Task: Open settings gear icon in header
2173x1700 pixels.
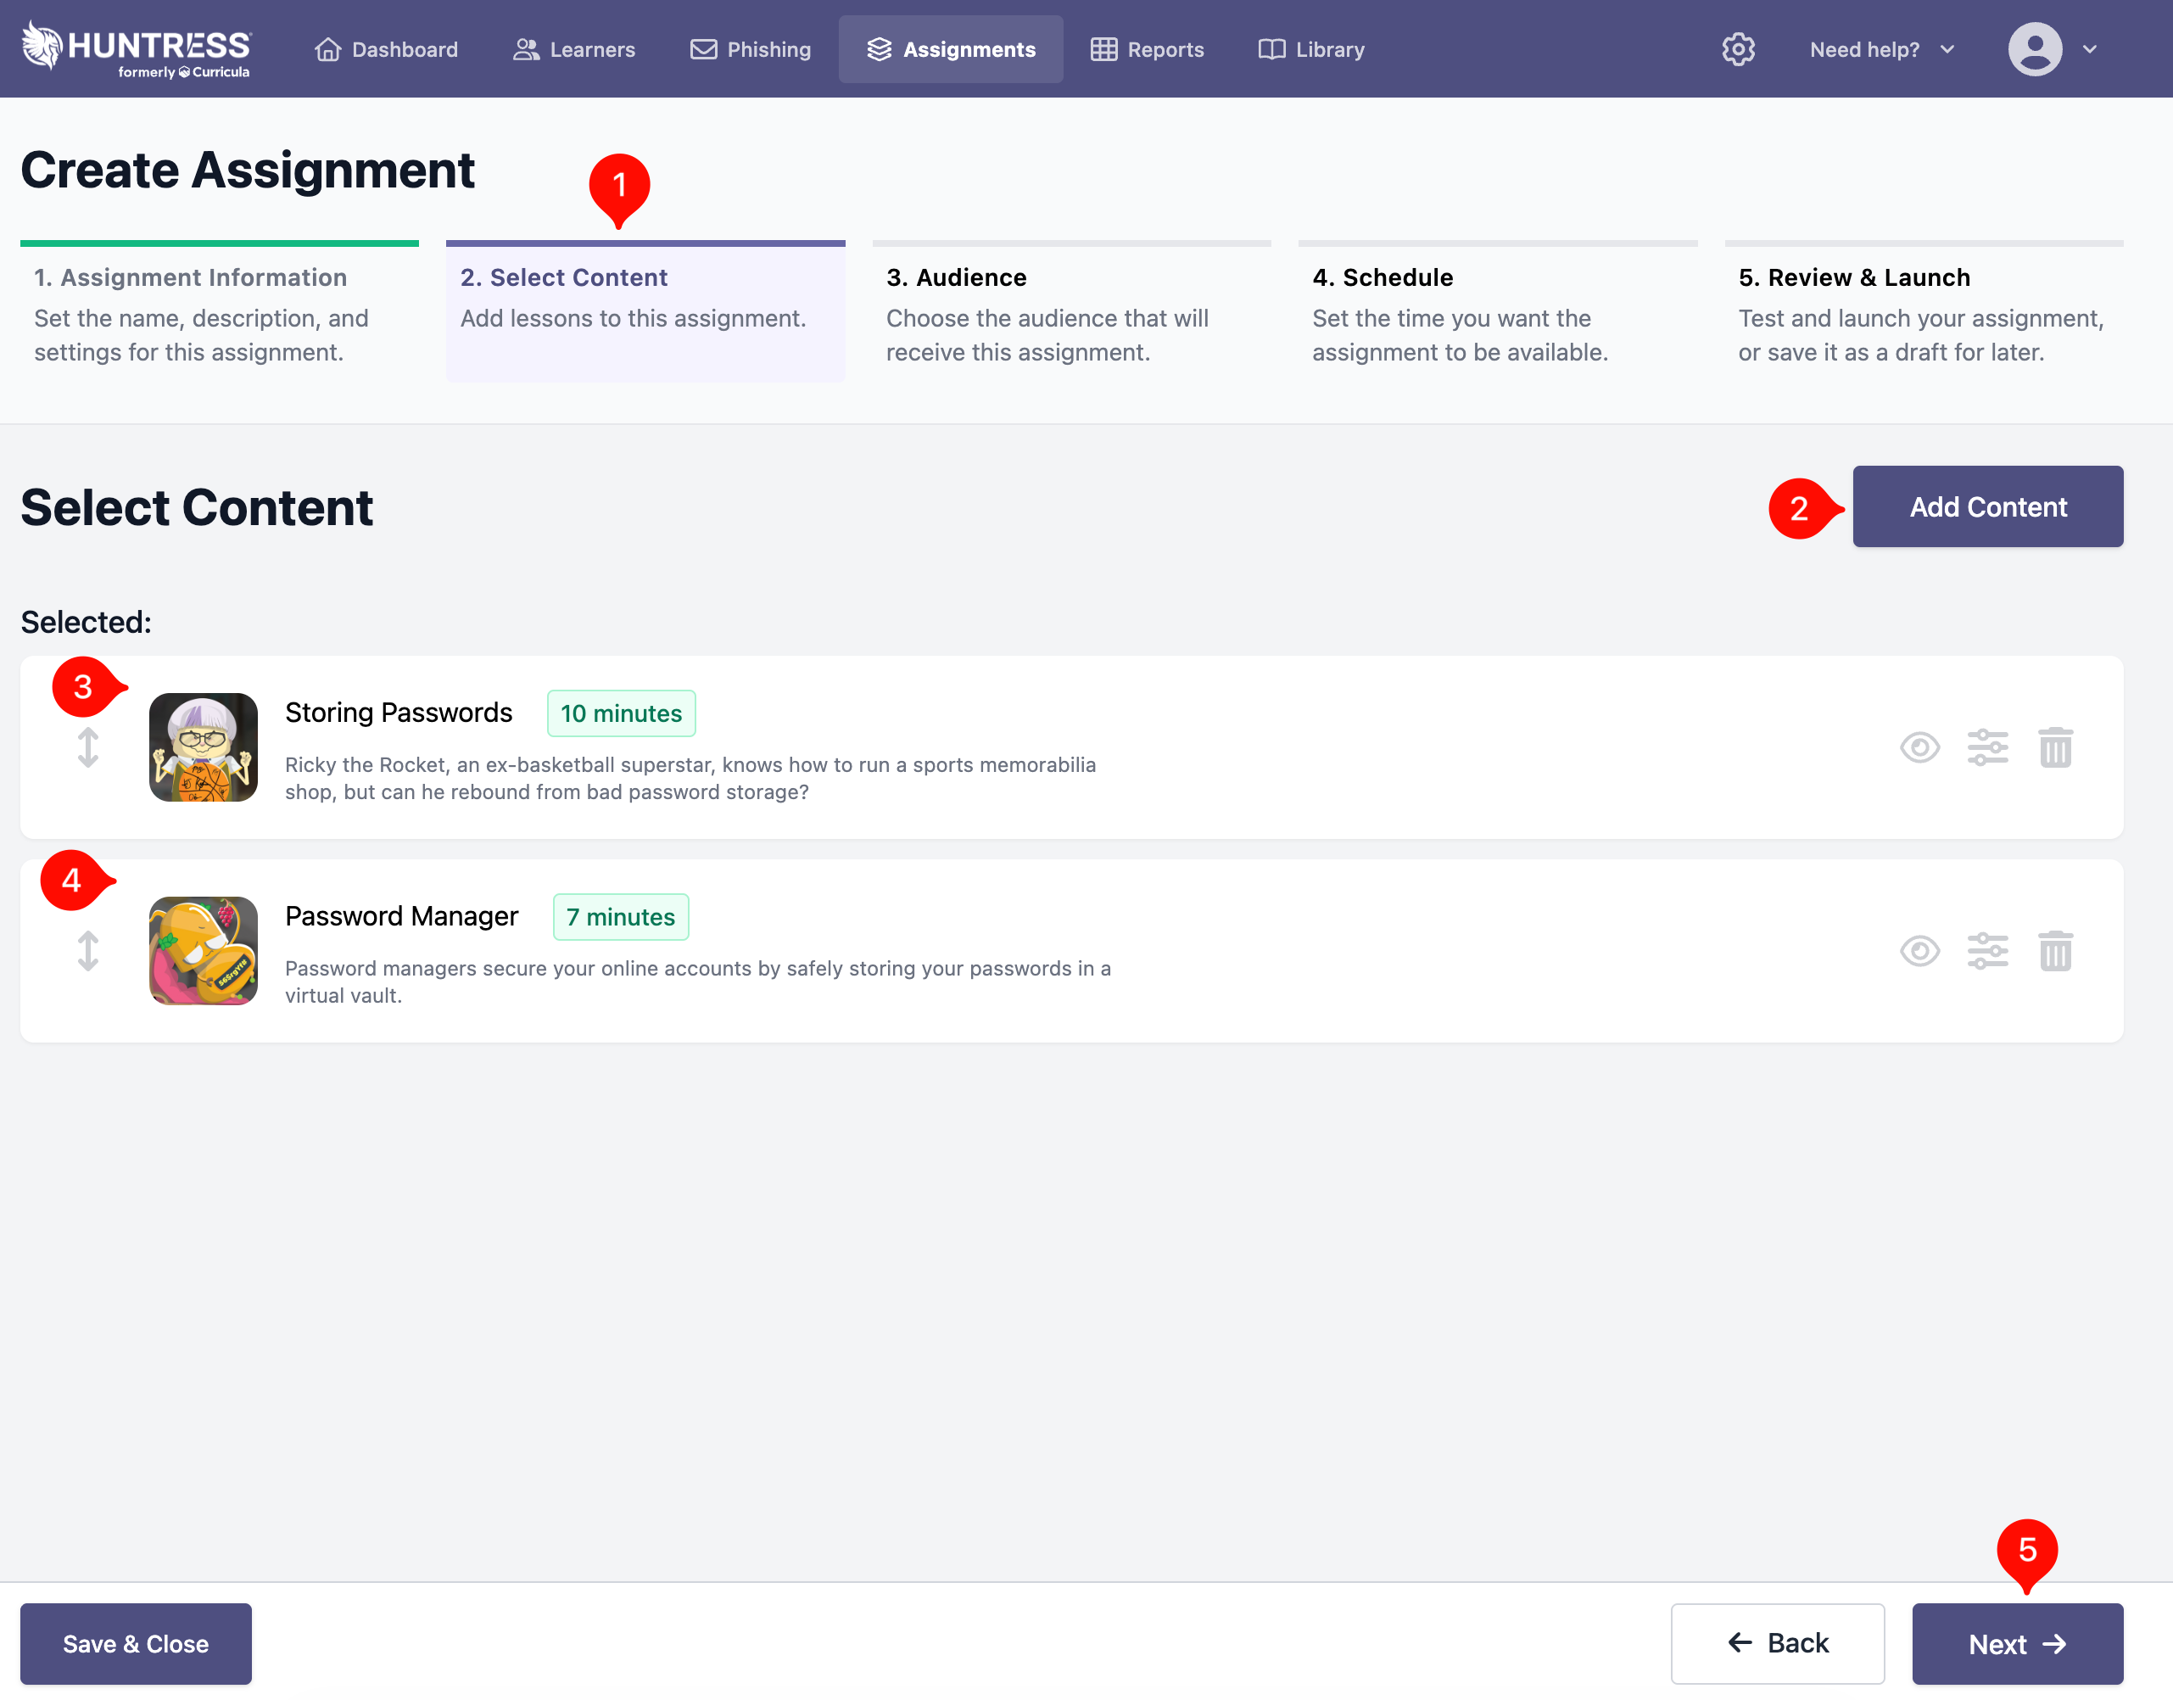Action: coord(1737,48)
